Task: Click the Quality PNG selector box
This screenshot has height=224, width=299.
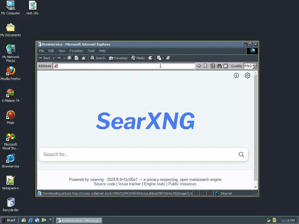Action: 248,66
